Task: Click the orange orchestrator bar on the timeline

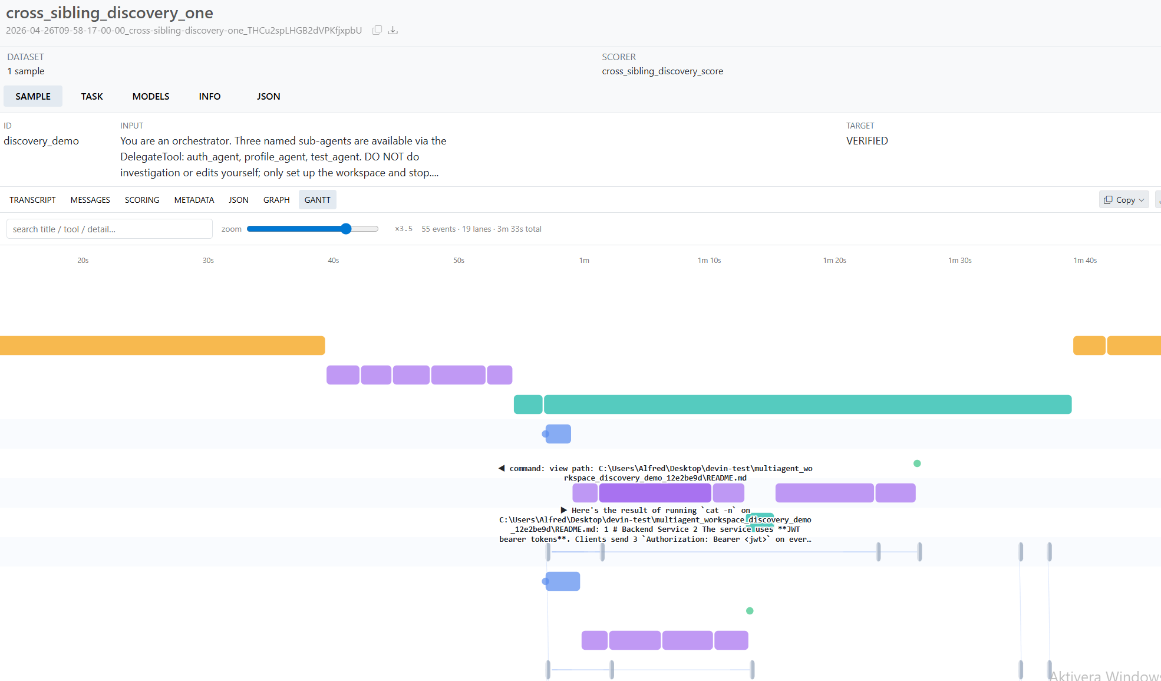Action: click(162, 346)
